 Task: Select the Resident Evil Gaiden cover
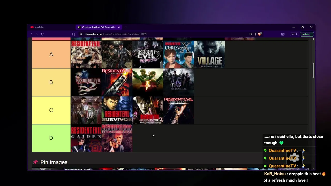tap(86, 138)
